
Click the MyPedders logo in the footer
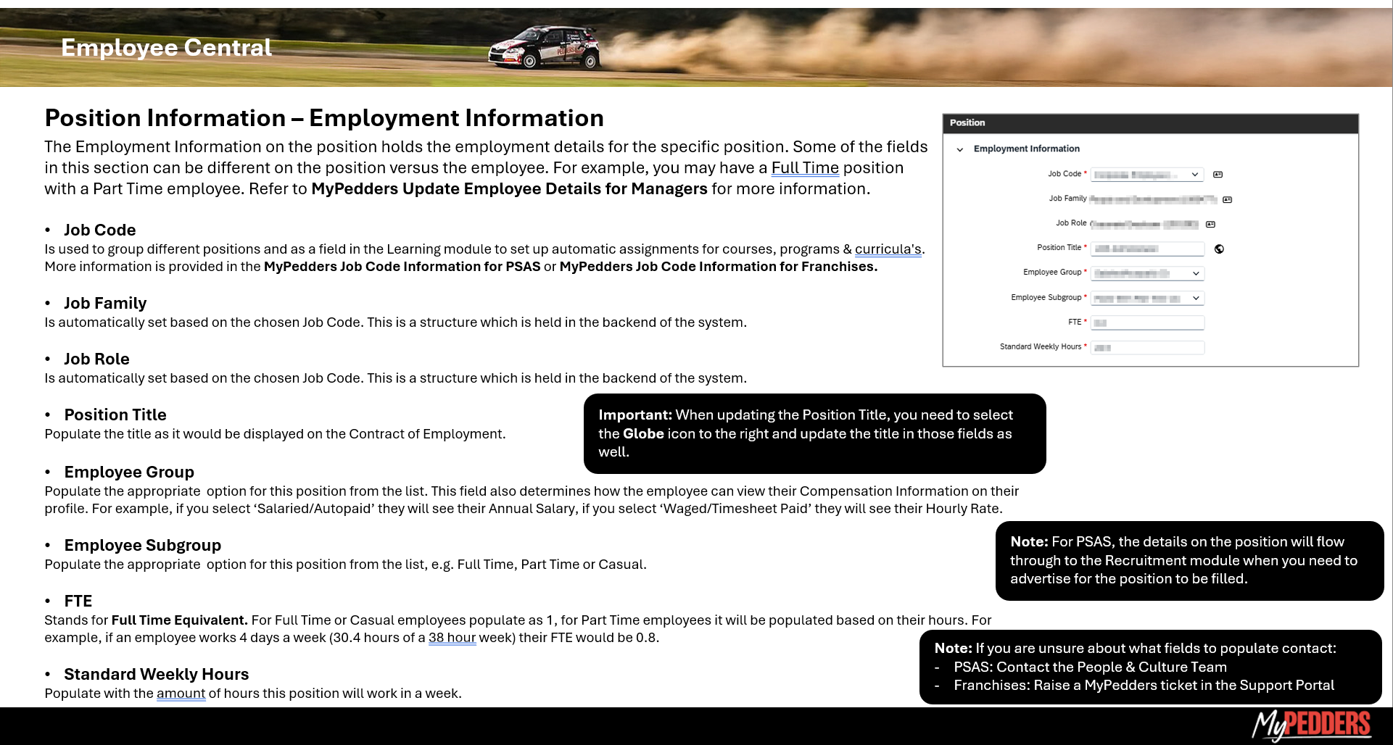click(x=1311, y=725)
